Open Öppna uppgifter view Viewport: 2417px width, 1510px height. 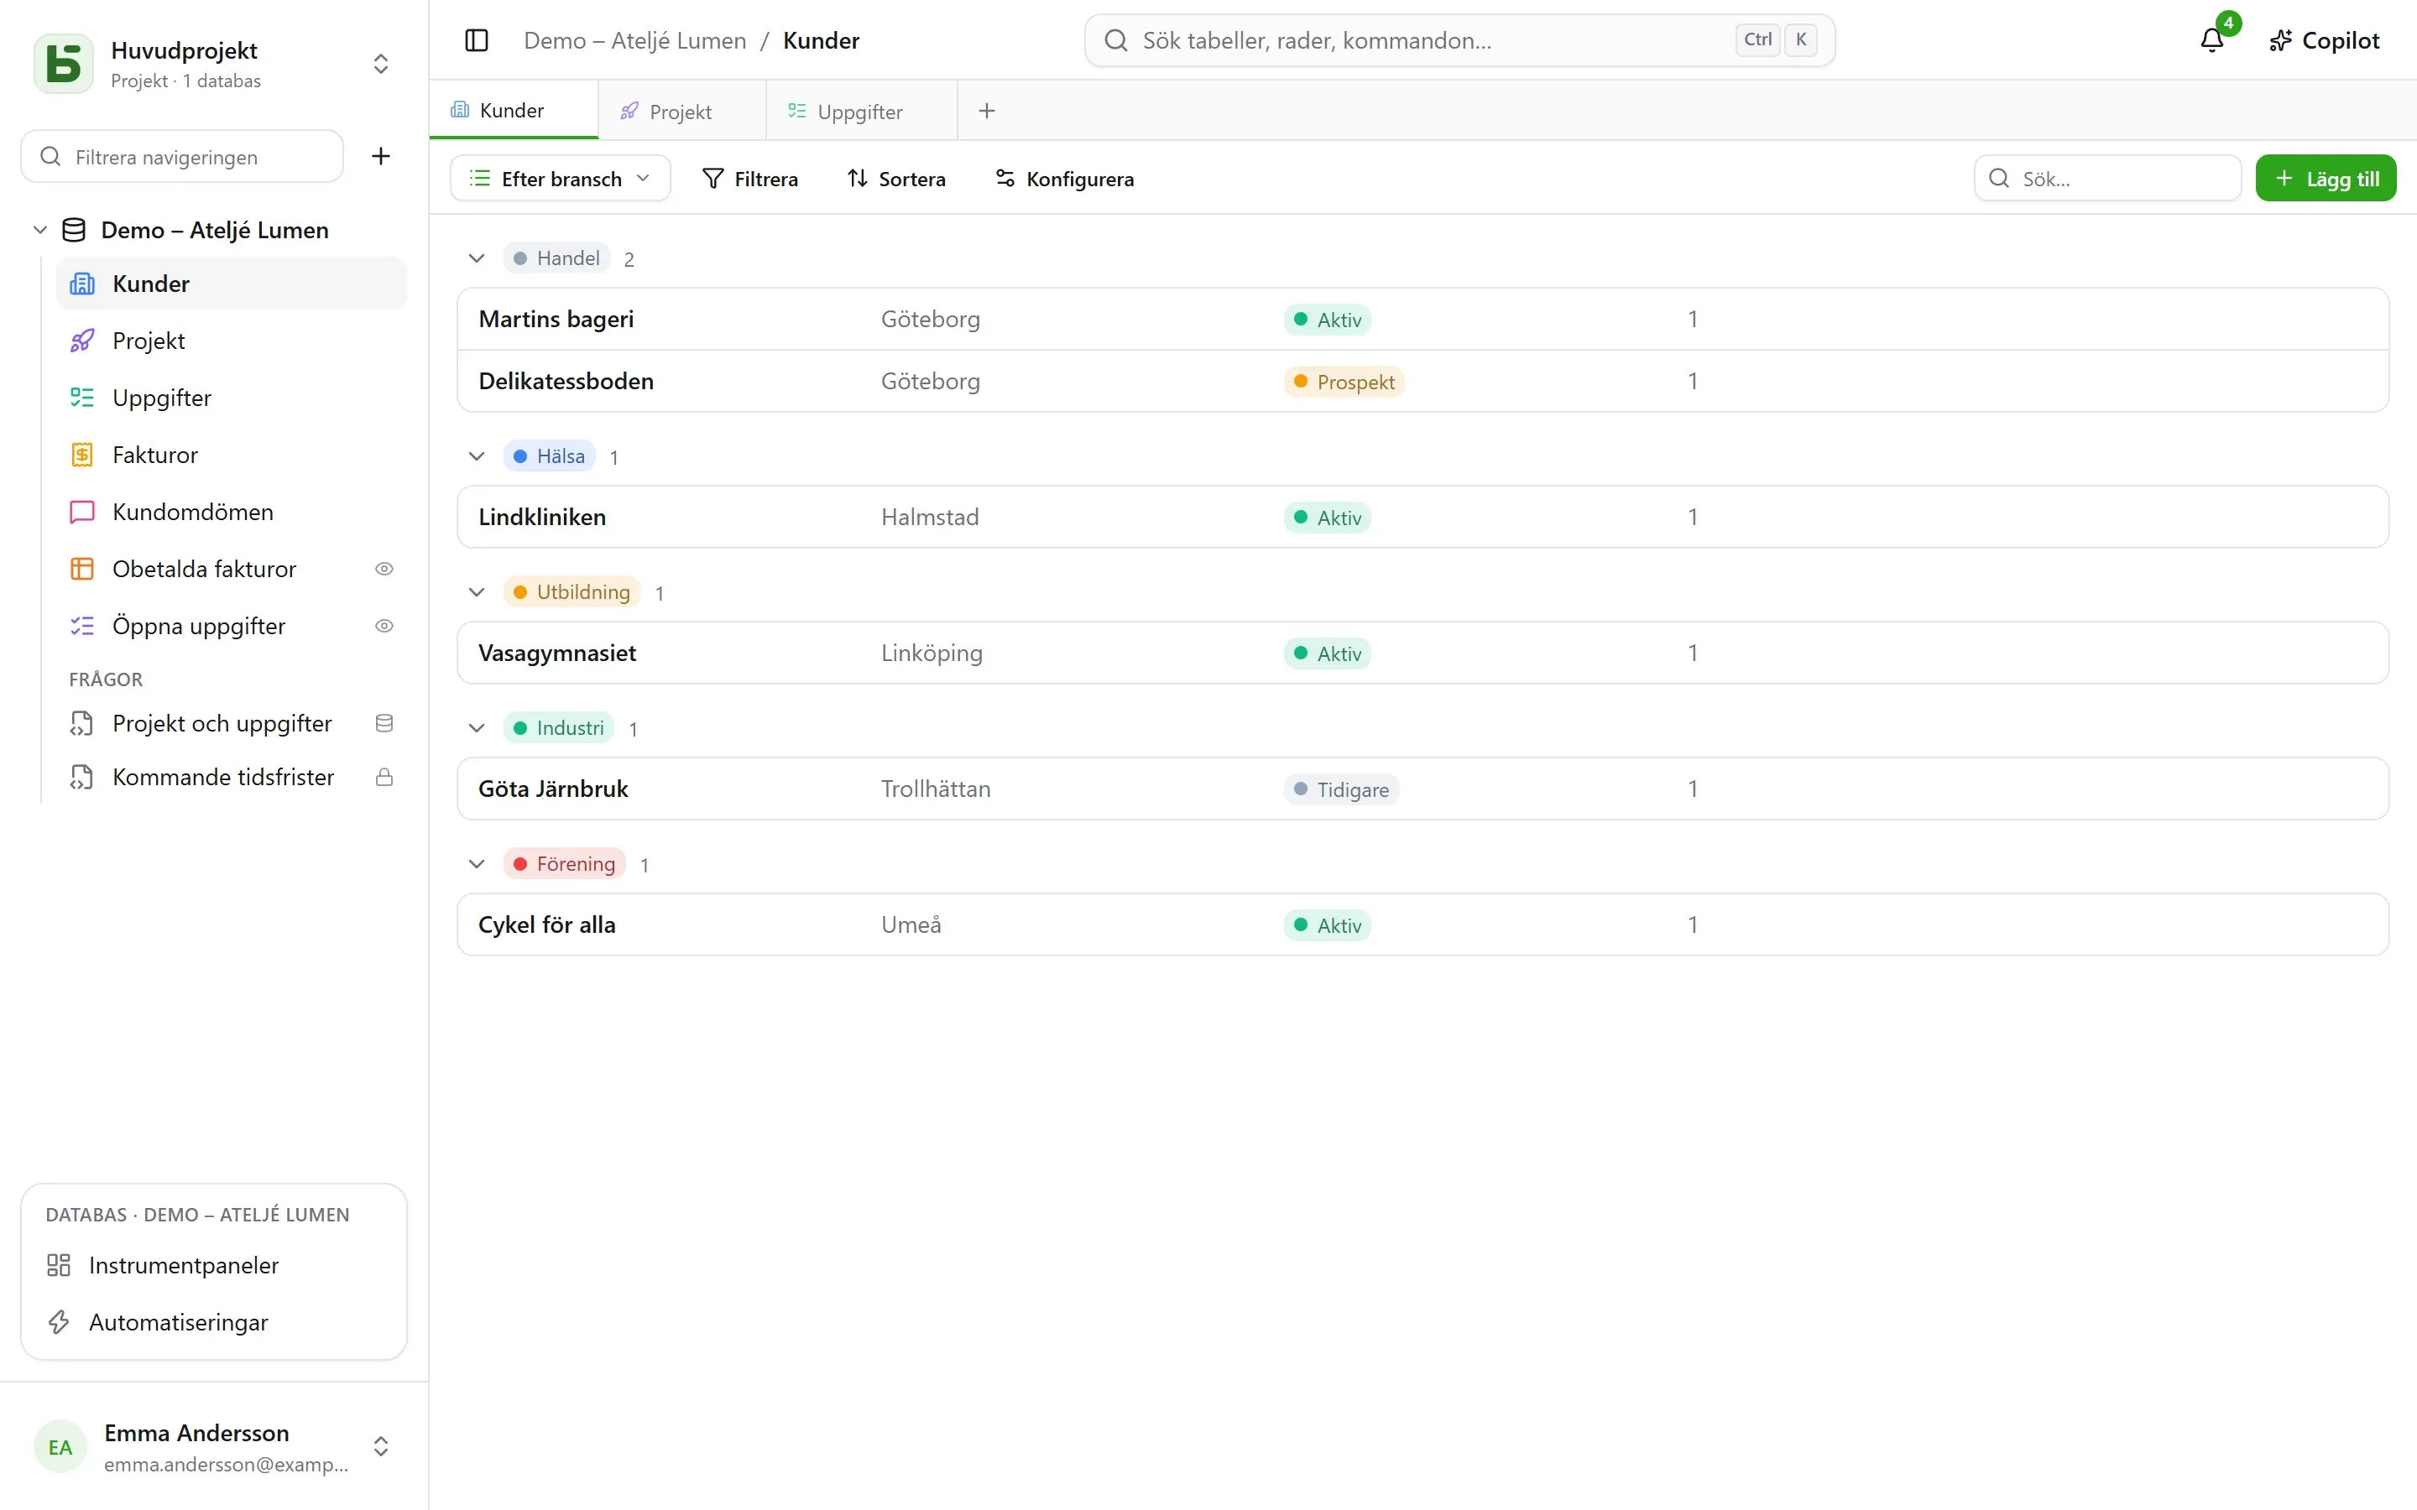pyautogui.click(x=232, y=625)
